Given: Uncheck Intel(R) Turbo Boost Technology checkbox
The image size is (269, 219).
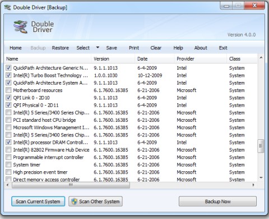Looking at the screenshot, I should 8,75.
